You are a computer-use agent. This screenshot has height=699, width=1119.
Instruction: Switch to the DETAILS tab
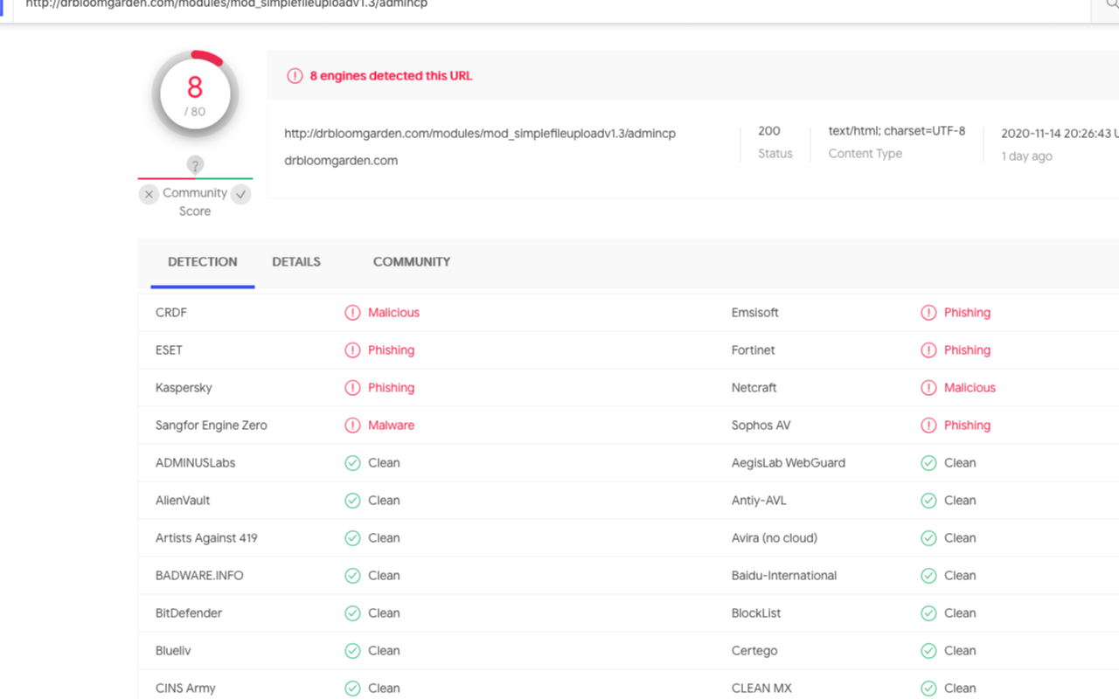(x=296, y=262)
